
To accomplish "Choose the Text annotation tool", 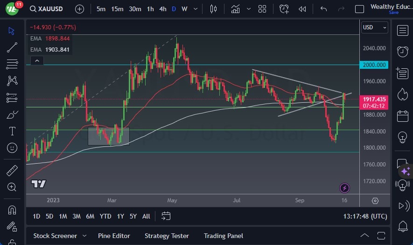I will pyautogui.click(x=12, y=132).
